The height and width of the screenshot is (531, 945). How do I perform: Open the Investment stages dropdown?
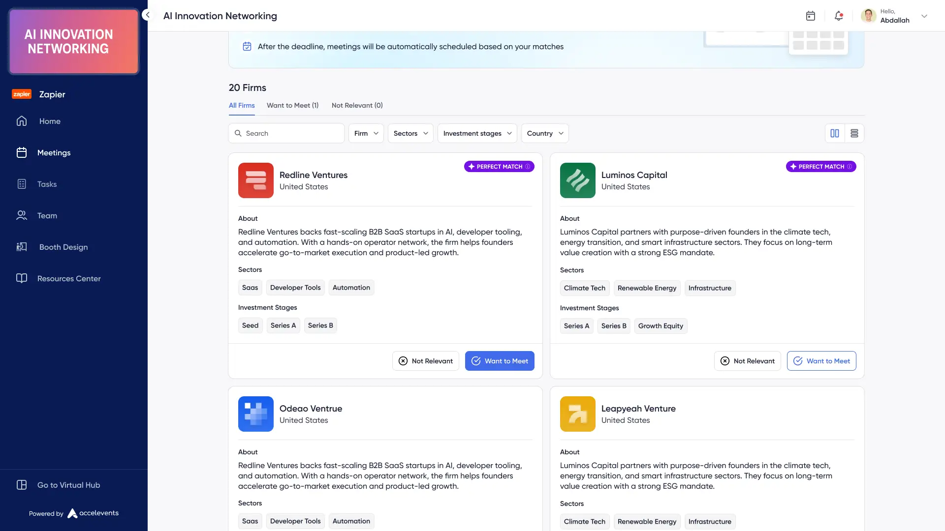(x=477, y=133)
